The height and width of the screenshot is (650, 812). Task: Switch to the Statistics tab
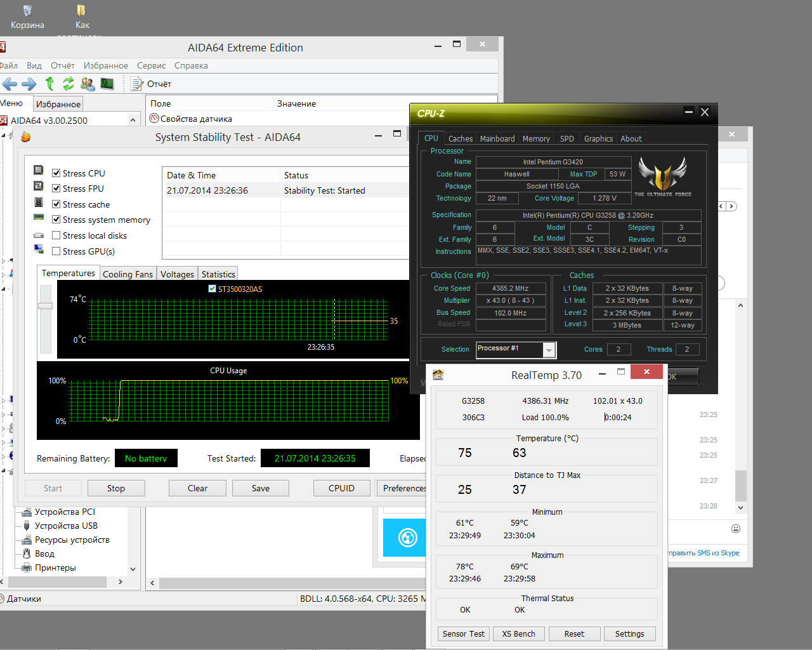218,274
